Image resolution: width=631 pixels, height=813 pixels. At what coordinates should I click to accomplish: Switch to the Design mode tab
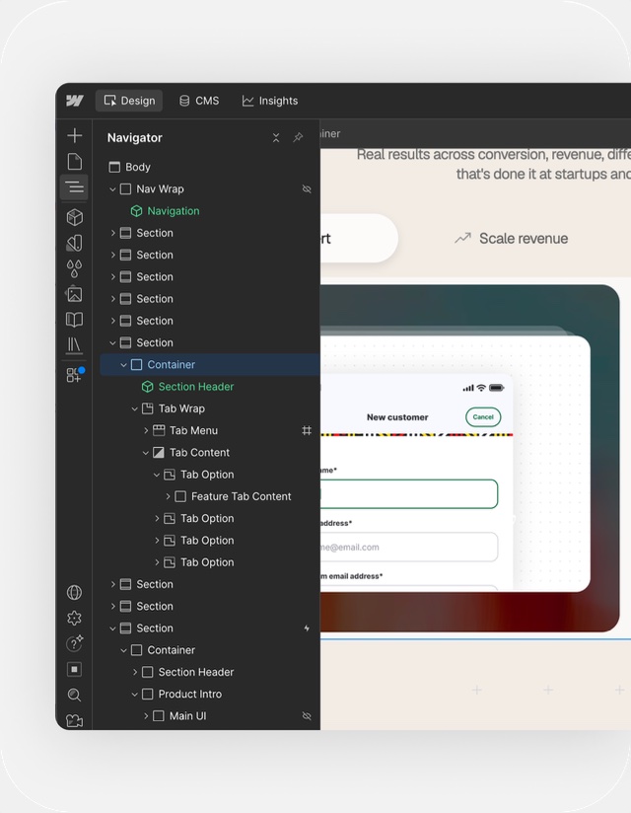[129, 101]
